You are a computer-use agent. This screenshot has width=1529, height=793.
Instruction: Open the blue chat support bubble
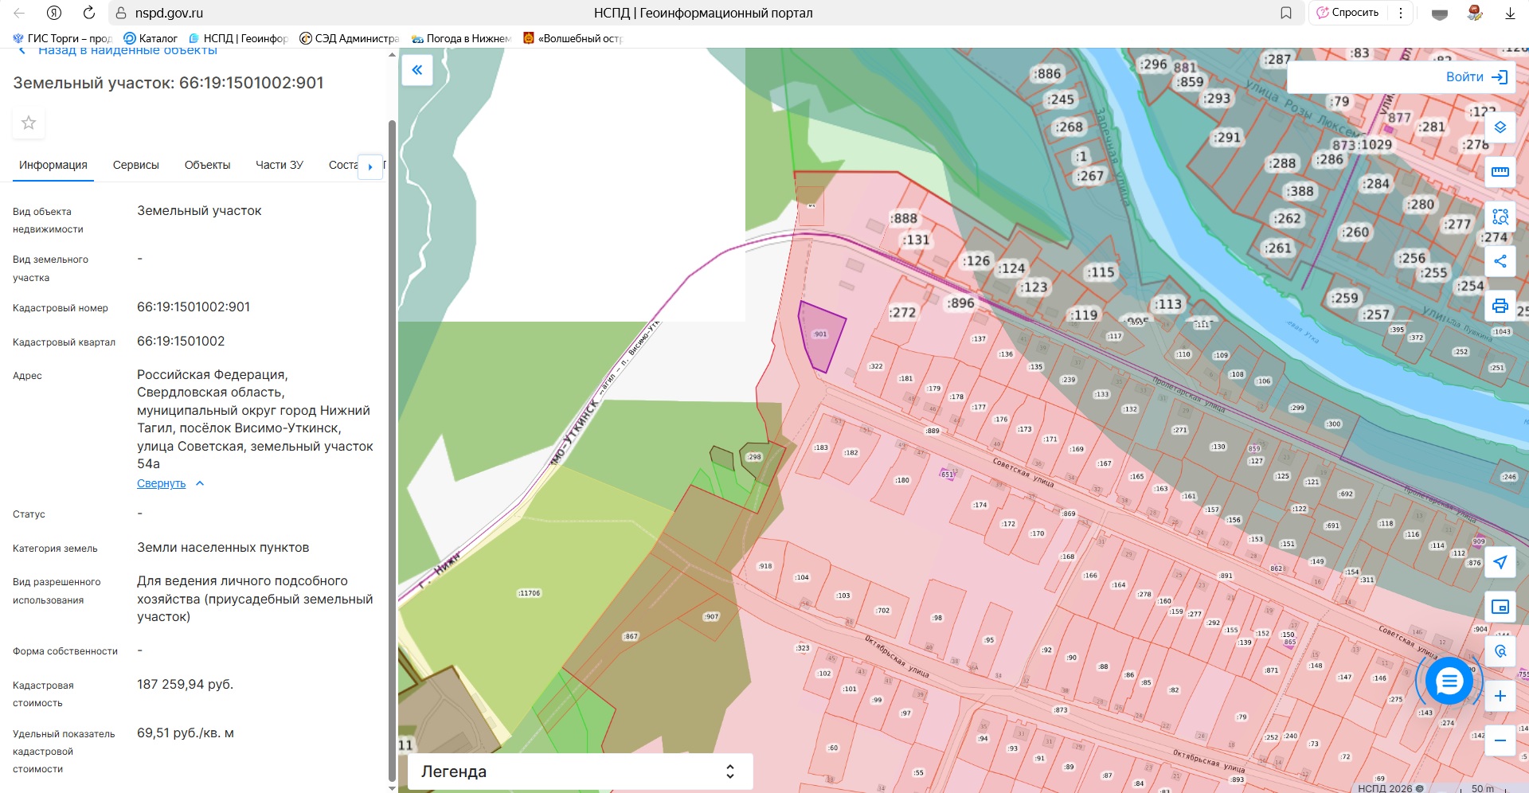(1449, 682)
